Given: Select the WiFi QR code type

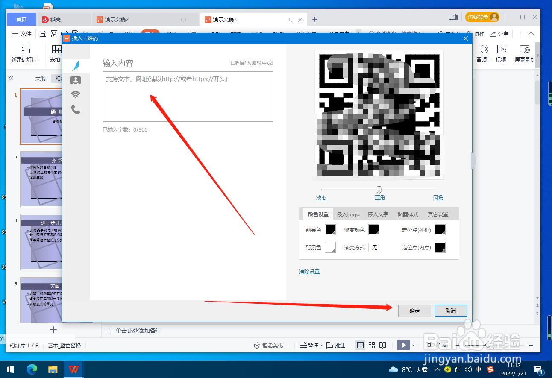Looking at the screenshot, I should [x=76, y=94].
